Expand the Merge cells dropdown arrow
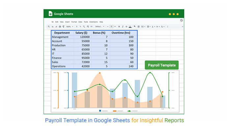This screenshot has height=131, width=230. [145, 27]
